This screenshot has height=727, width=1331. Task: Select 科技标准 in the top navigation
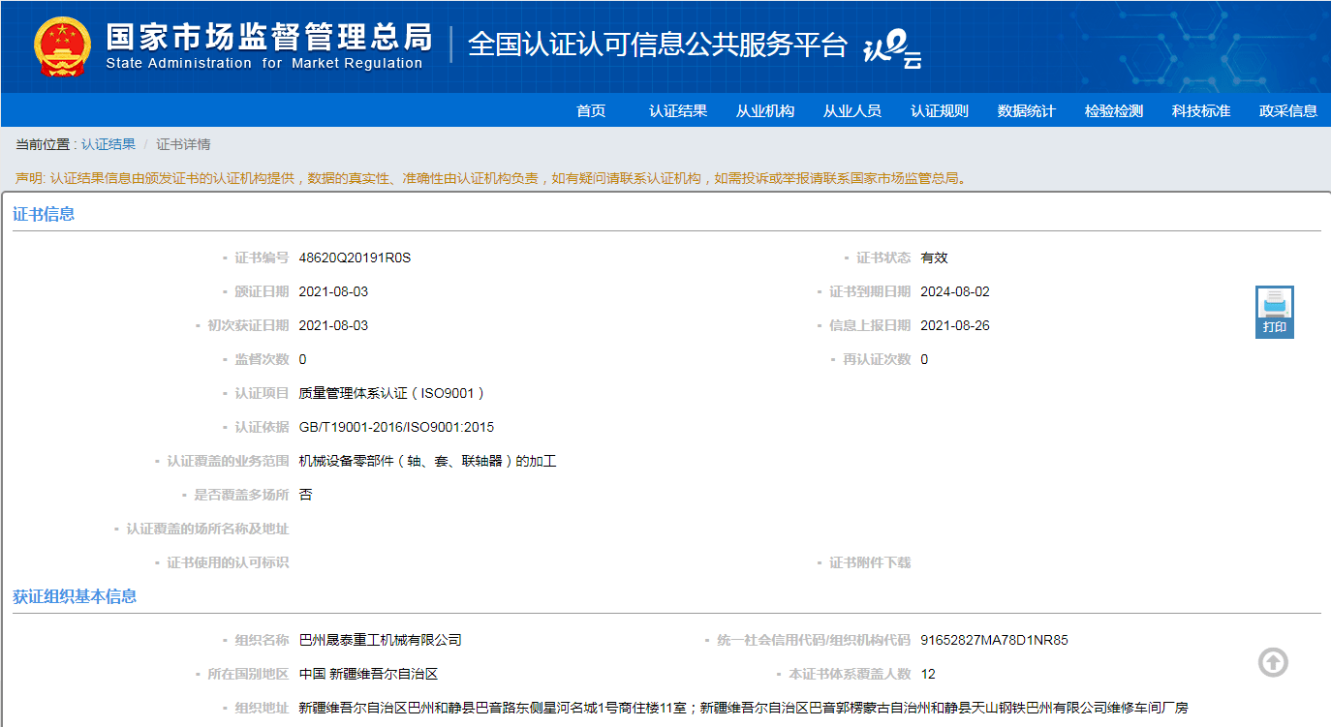coord(1201,110)
